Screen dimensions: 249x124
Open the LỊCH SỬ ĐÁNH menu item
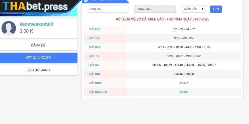38,70
